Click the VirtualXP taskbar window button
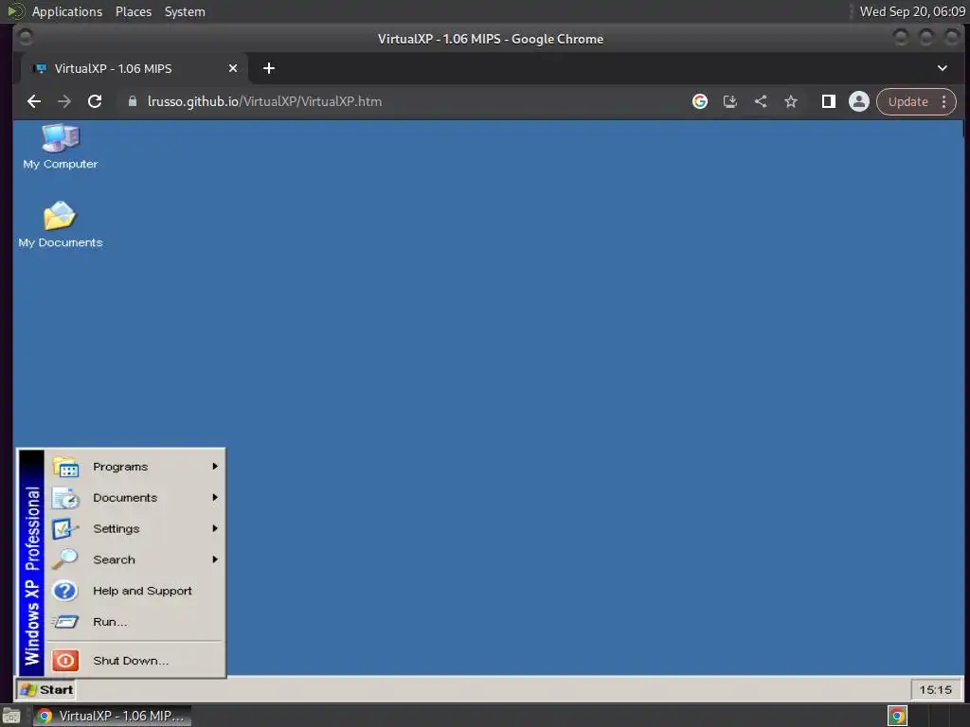The image size is (970, 727). [x=112, y=716]
